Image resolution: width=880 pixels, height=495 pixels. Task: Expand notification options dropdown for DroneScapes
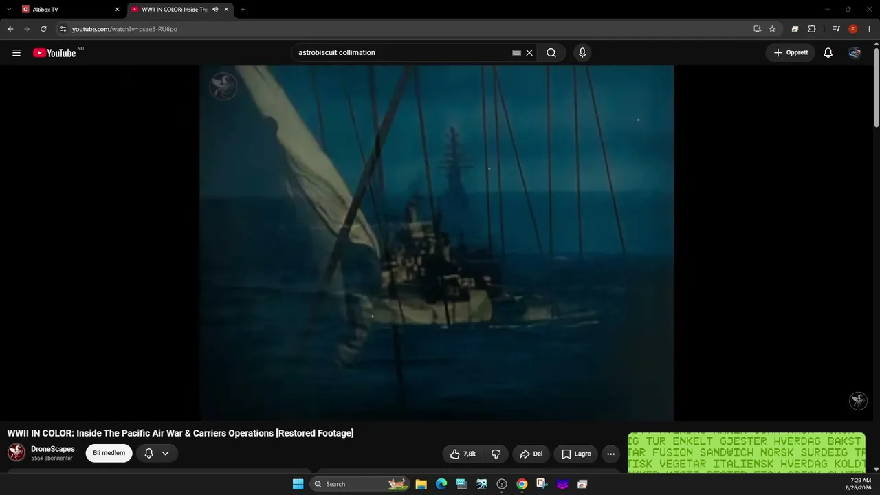(x=166, y=453)
